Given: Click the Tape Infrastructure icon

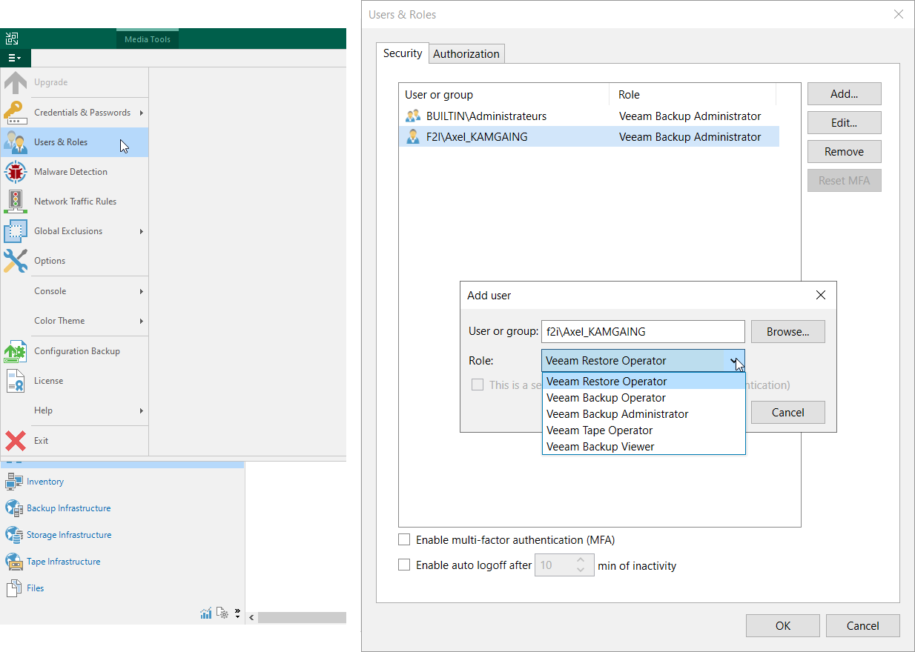Looking at the screenshot, I should point(14,562).
